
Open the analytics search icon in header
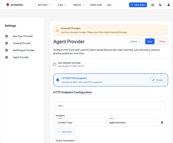(x=152, y=5)
